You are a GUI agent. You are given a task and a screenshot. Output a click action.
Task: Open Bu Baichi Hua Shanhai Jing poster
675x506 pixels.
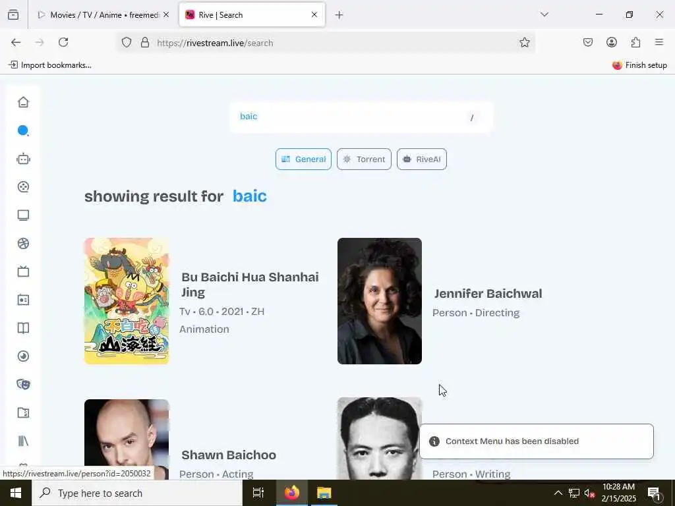[x=127, y=301]
